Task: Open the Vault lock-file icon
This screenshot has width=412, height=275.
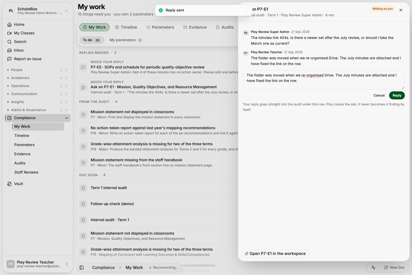Action: (9, 184)
